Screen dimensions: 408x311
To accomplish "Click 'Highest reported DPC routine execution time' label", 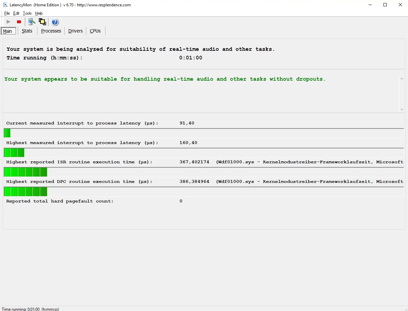I will click(79, 182).
